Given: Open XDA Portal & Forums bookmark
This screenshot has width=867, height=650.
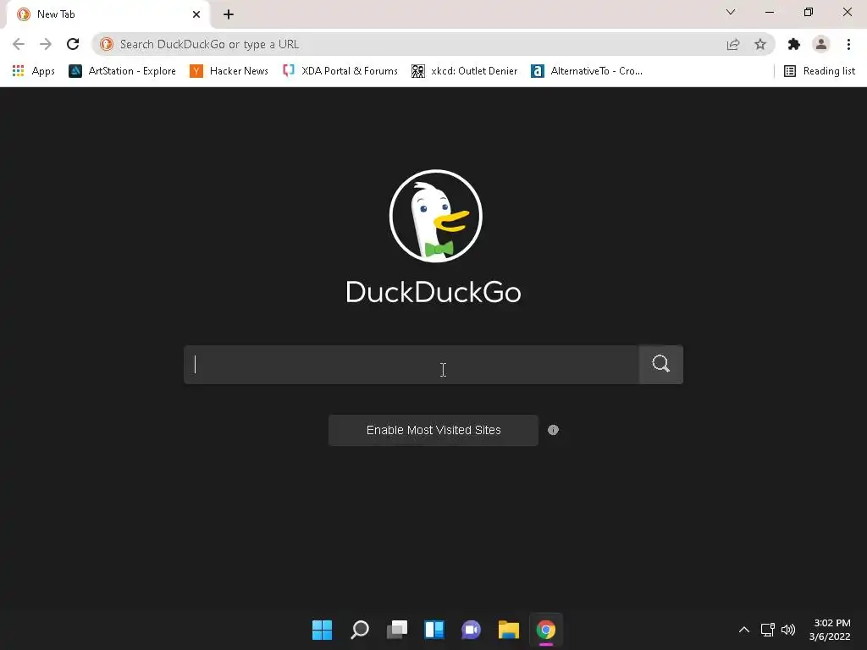Looking at the screenshot, I should coord(340,71).
